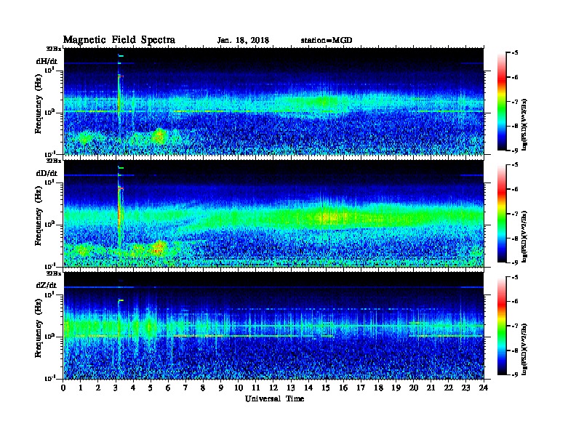Viewport: 576px width, 445px height.
Task: Click hour 16 on the Universal Time axis
Action: tap(343, 388)
